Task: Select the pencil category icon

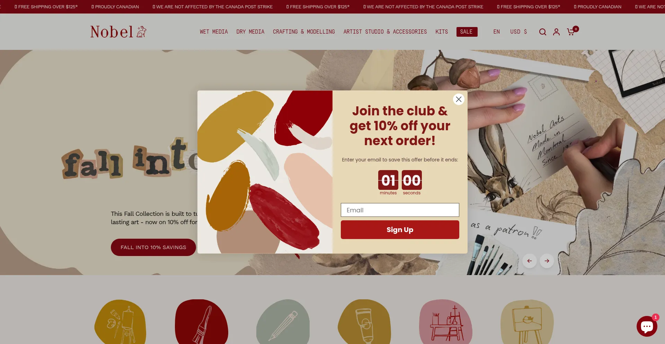Action: tap(283, 322)
